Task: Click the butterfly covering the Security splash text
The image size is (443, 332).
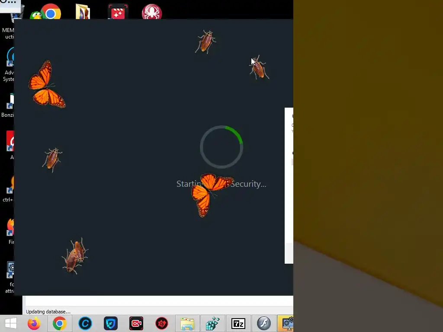Action: coord(211,195)
